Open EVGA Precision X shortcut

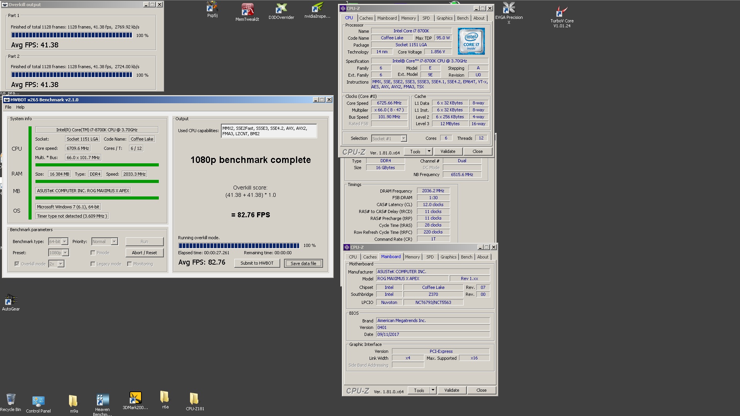(x=509, y=13)
